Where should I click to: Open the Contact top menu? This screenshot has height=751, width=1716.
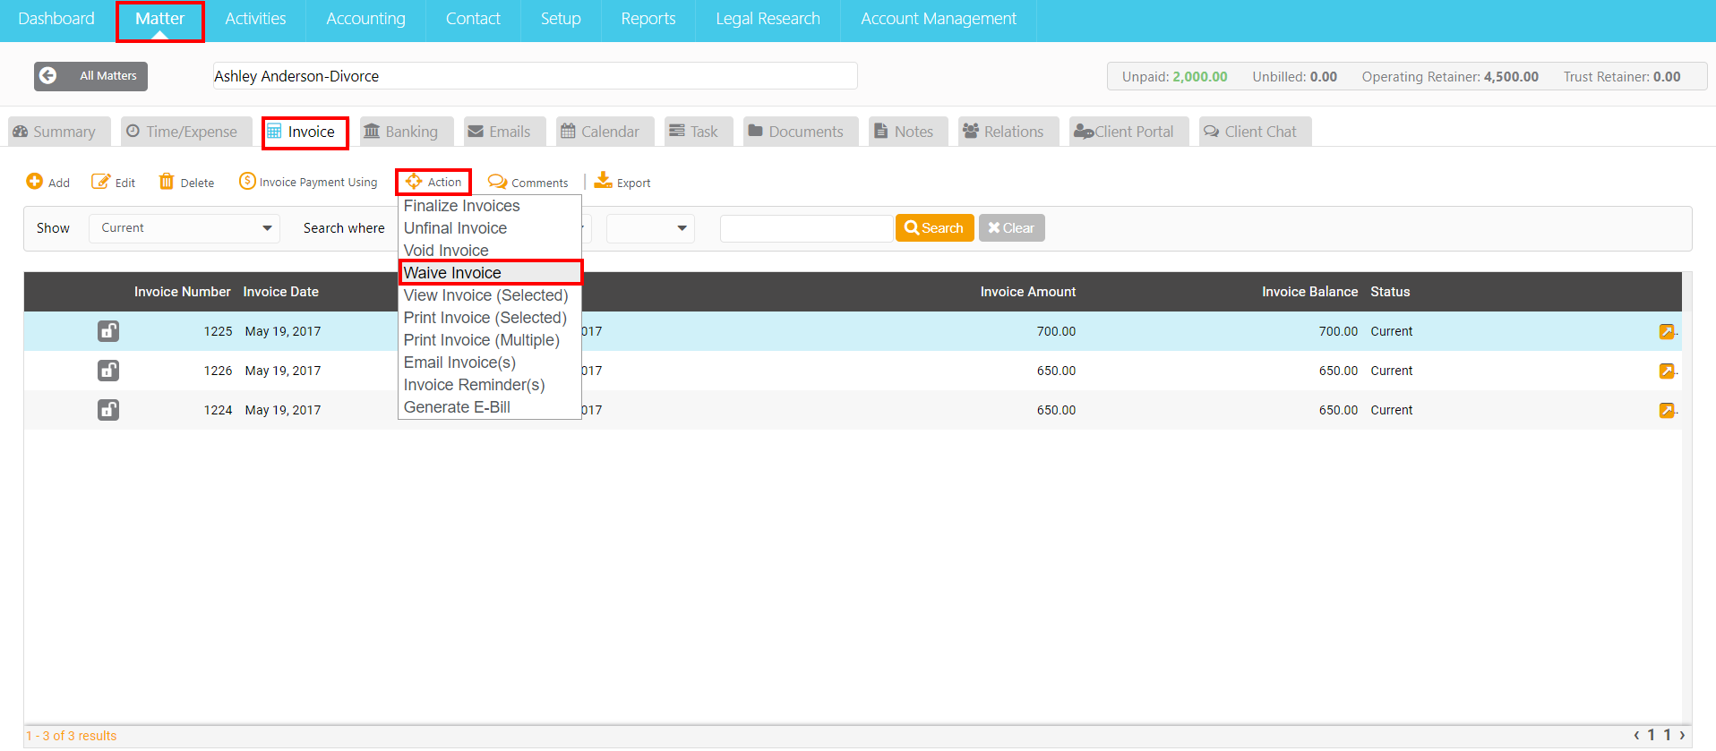tap(473, 19)
